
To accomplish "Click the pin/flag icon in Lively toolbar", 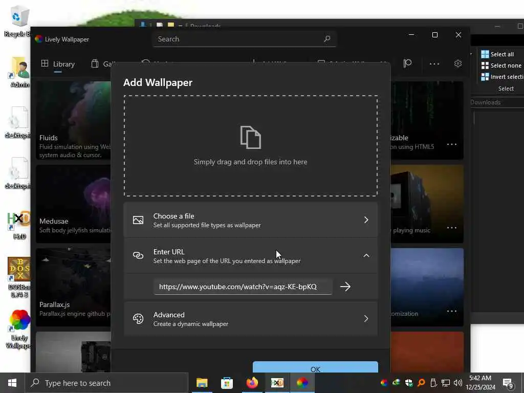I will [x=407, y=63].
